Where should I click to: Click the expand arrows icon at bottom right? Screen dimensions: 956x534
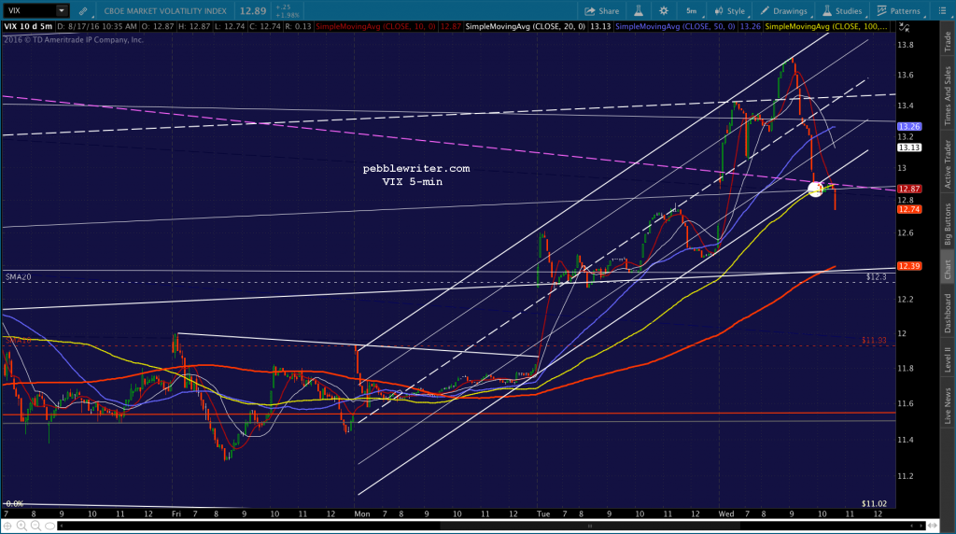(x=933, y=526)
